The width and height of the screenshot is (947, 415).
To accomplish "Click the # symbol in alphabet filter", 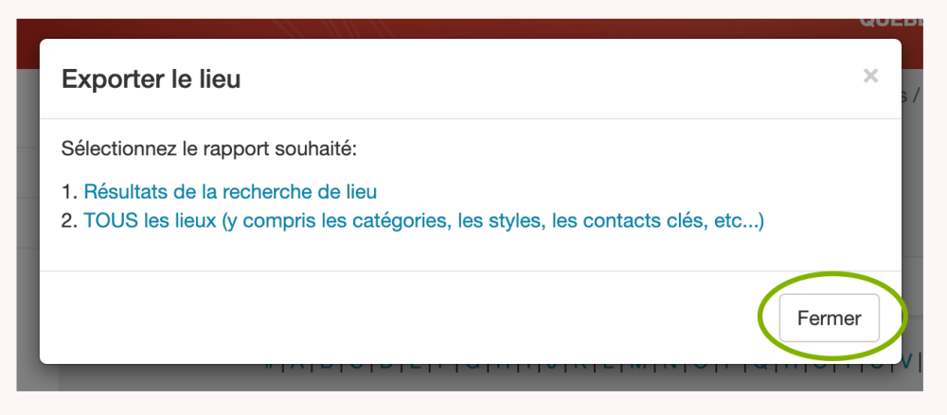I will (270, 362).
